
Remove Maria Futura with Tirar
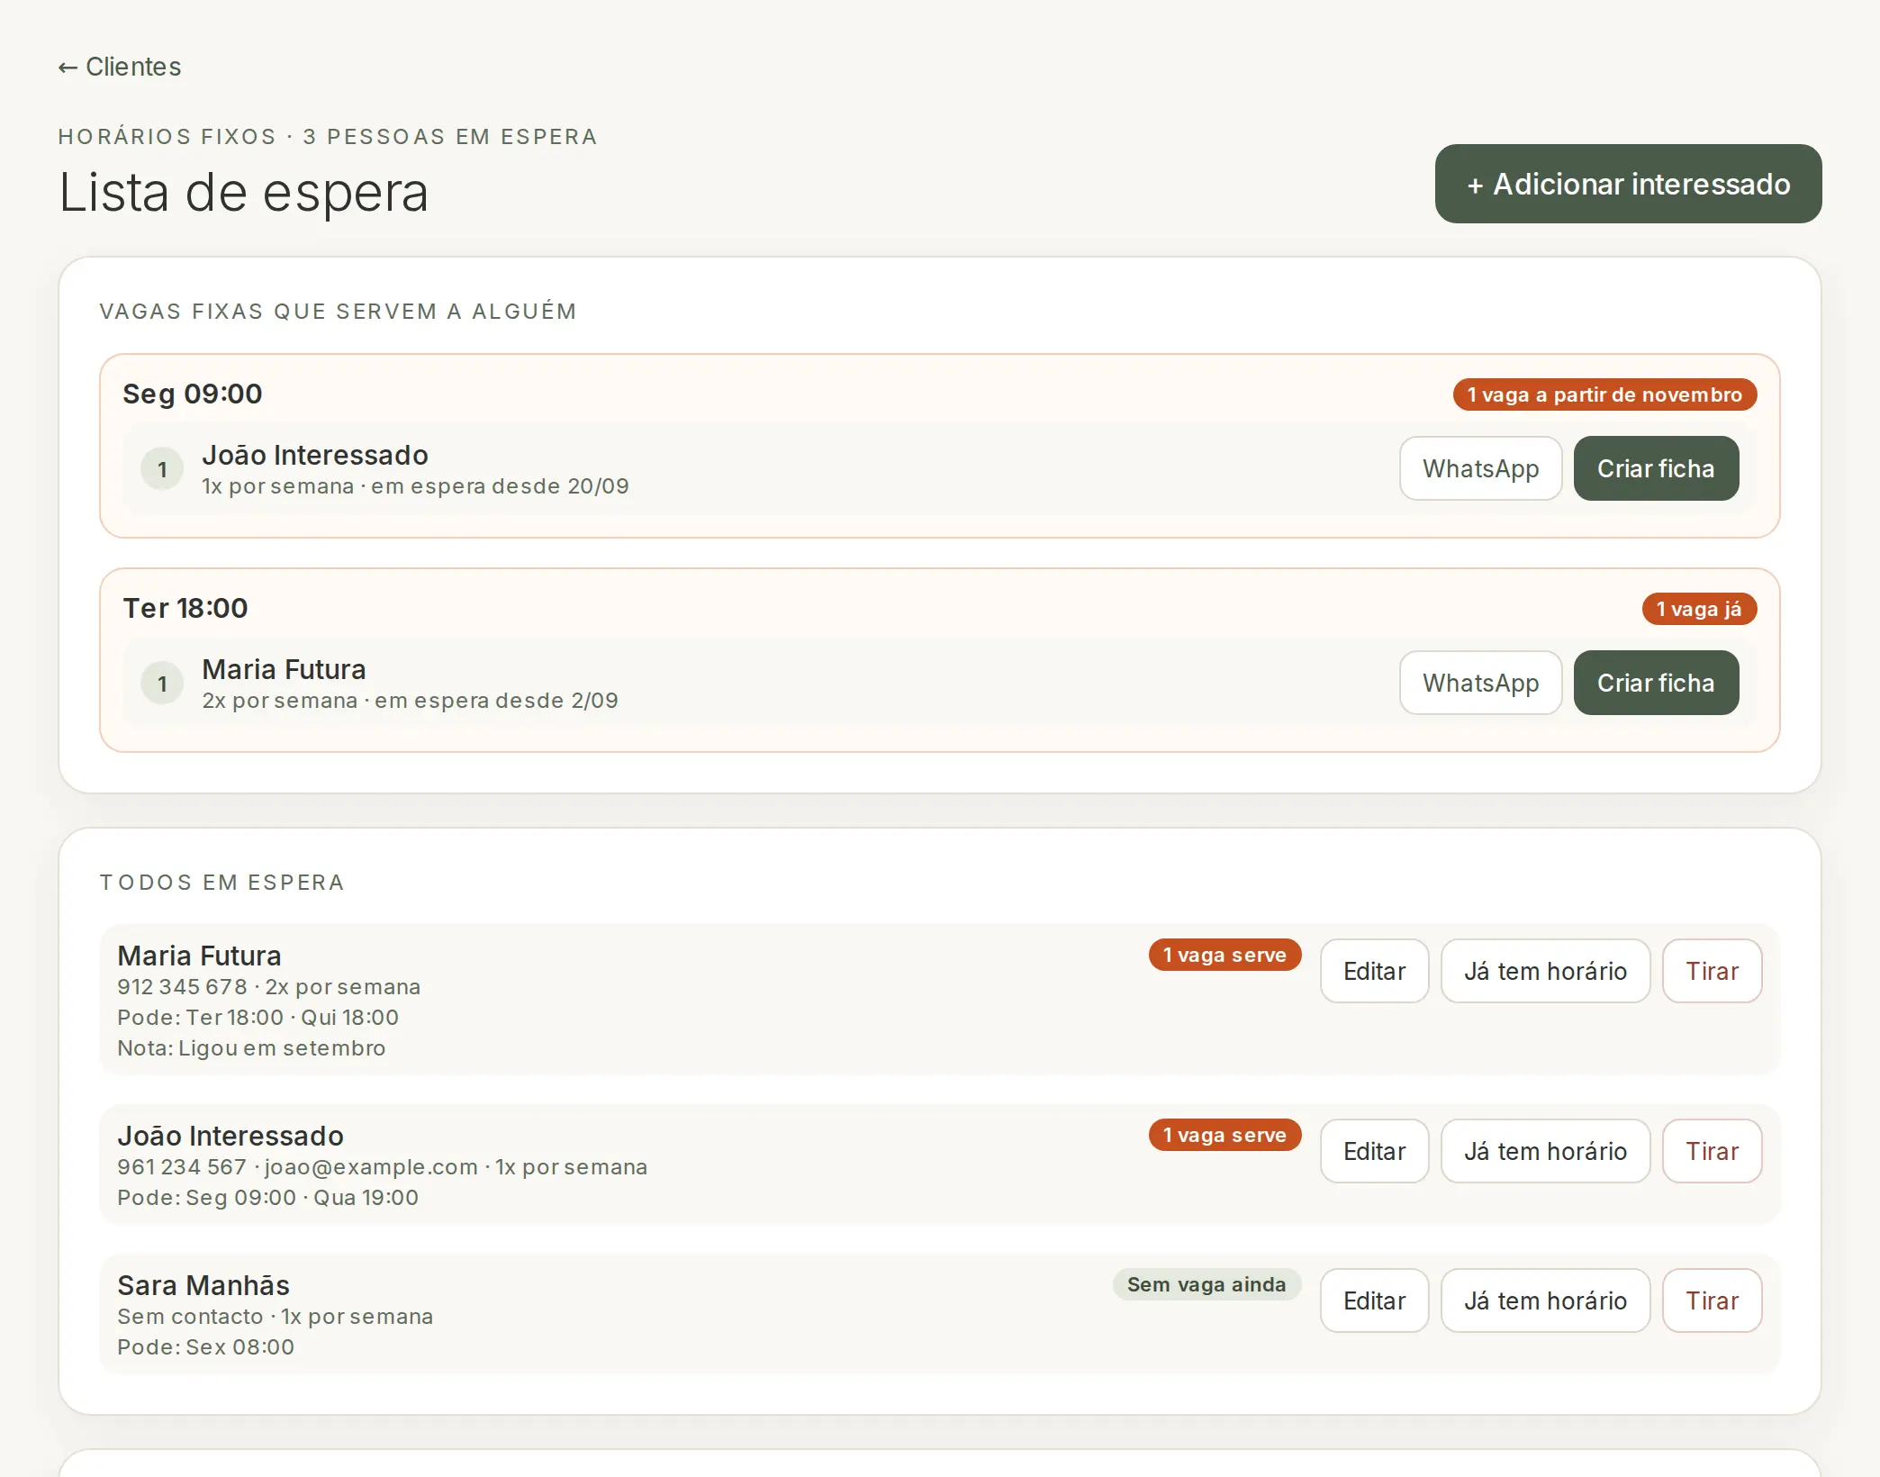point(1712,971)
